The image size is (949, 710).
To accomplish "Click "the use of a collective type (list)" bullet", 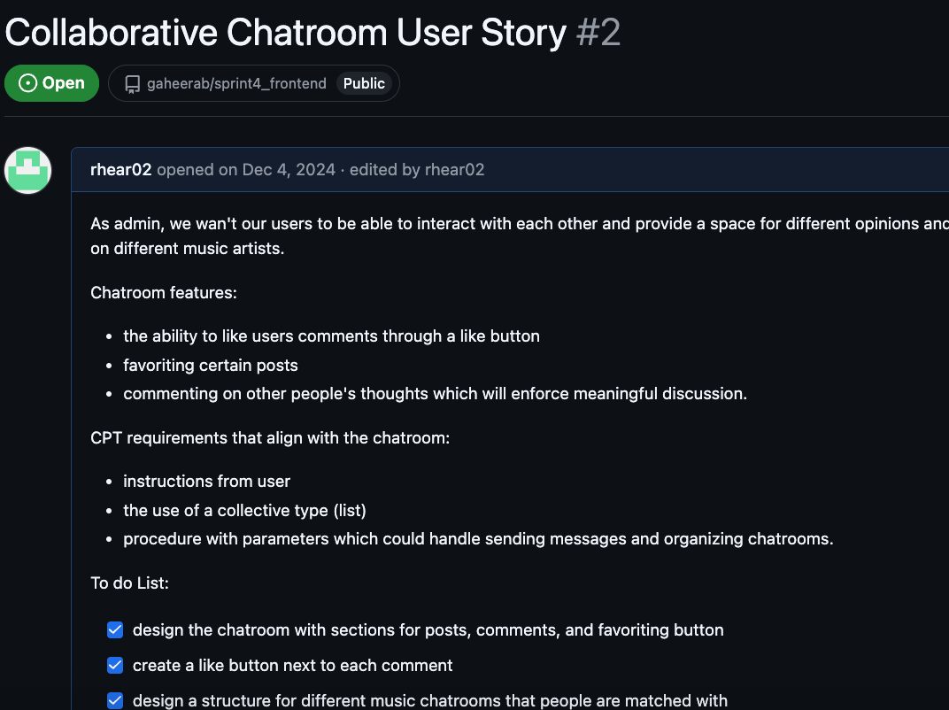I will pos(244,510).
